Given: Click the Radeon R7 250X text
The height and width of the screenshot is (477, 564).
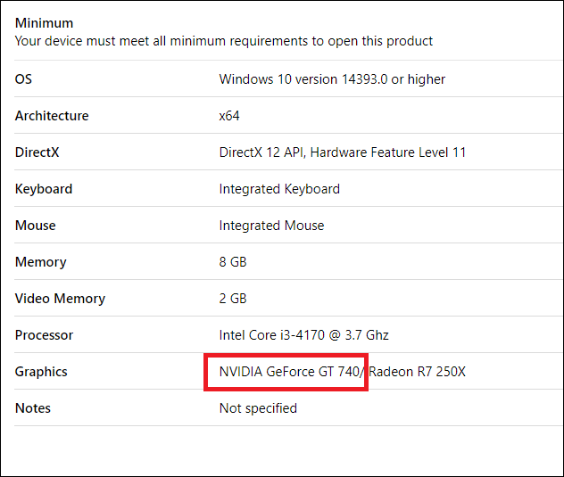Looking at the screenshot, I should [x=418, y=372].
